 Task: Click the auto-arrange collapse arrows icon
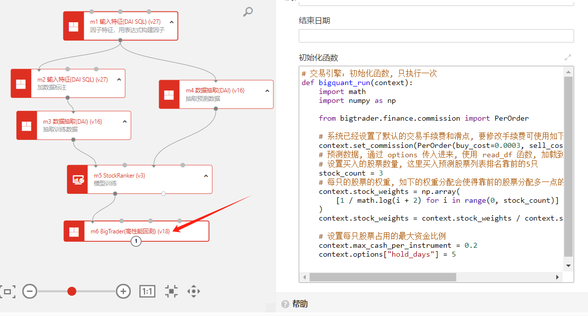(171, 291)
